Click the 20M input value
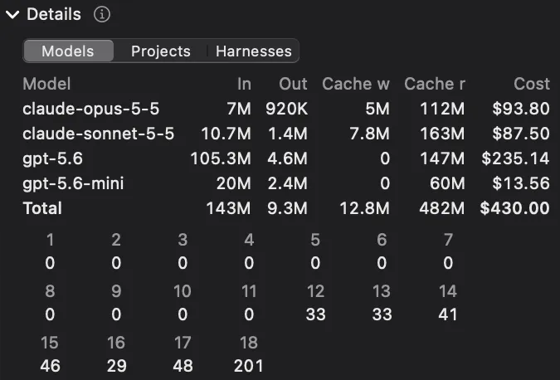This screenshot has height=380, width=560. [x=234, y=183]
